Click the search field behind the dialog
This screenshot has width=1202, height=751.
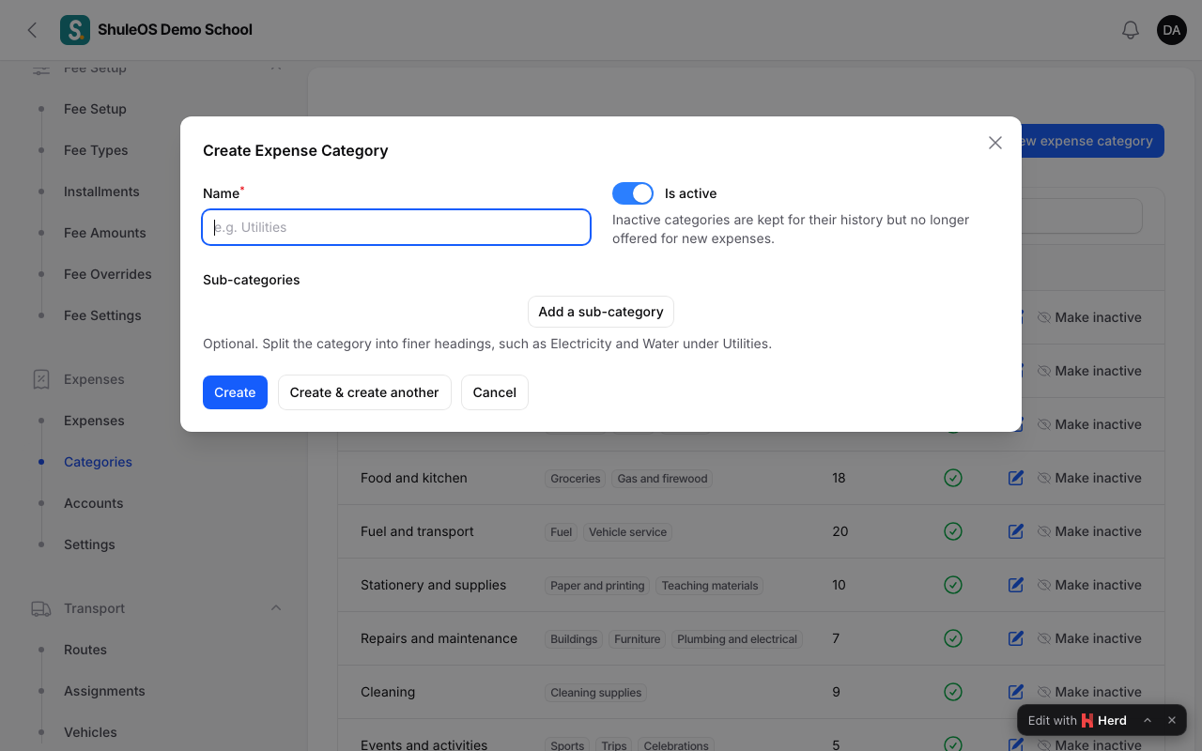pos(1082,216)
